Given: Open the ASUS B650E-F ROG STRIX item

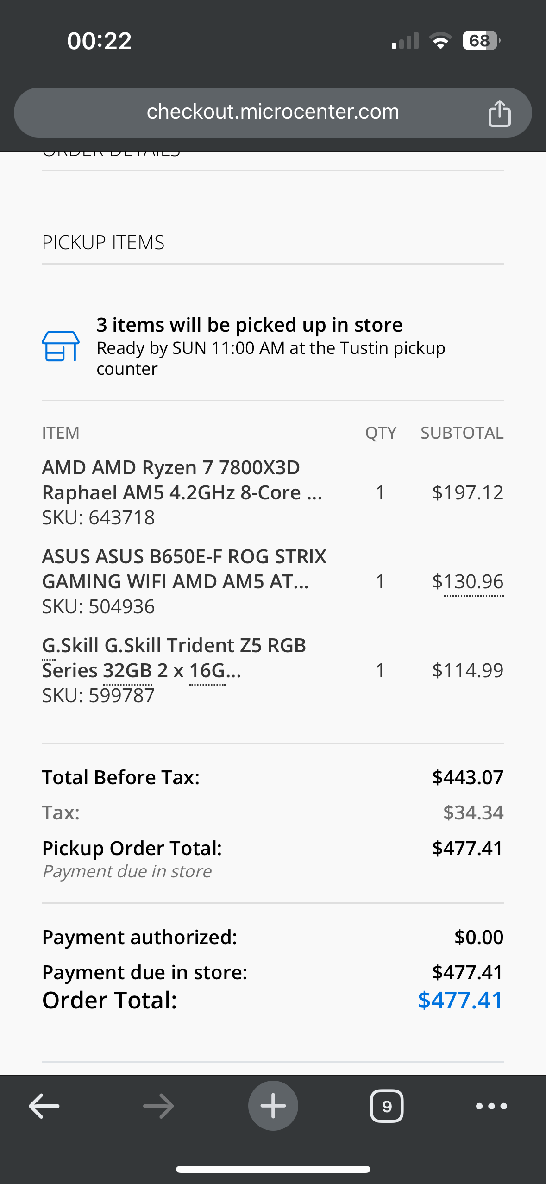Looking at the screenshot, I should 184,569.
